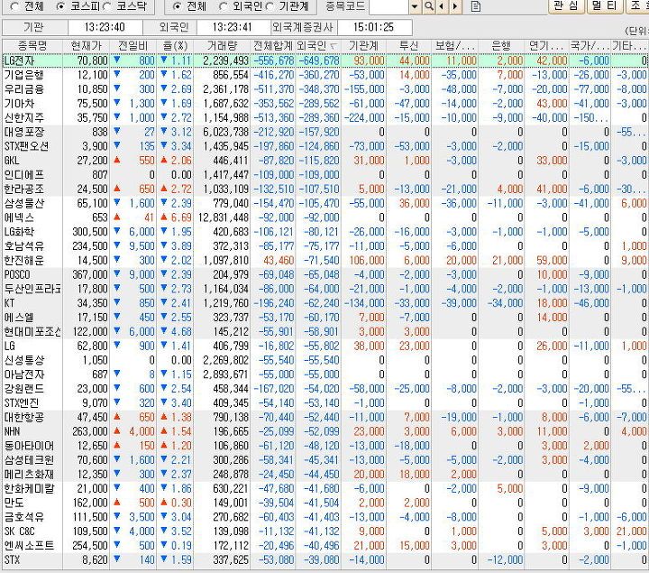Select the 삼성물산 stock name
The image size is (649, 573).
tap(24, 203)
